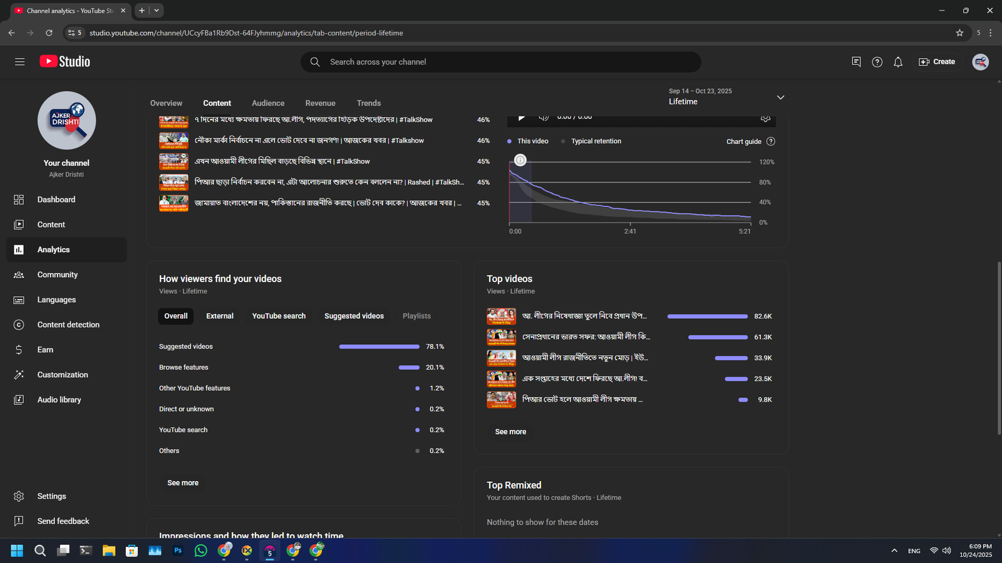This screenshot has width=1002, height=563.
Task: Open the help question mark icon
Action: tap(877, 62)
